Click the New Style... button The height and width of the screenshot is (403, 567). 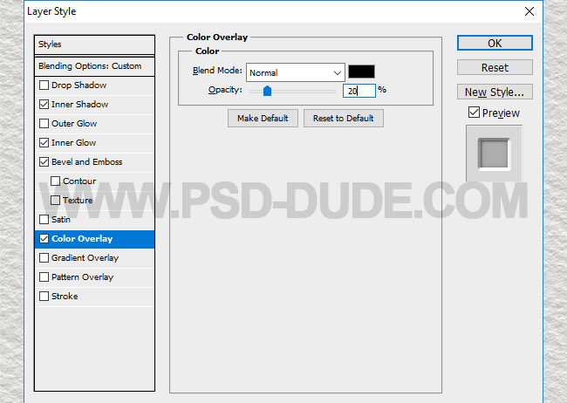pos(495,92)
